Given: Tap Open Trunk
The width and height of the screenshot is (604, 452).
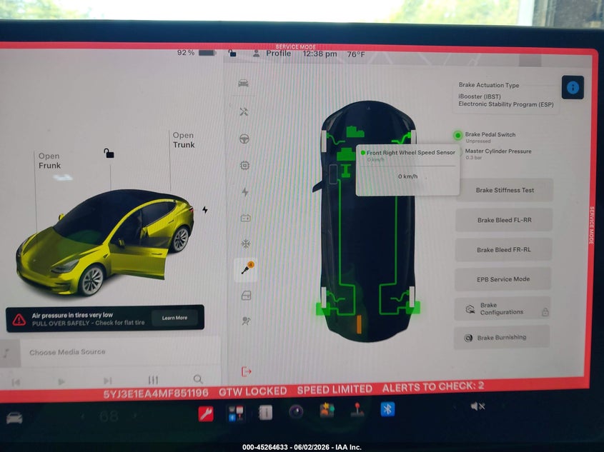Looking at the screenshot, I should pos(184,140).
